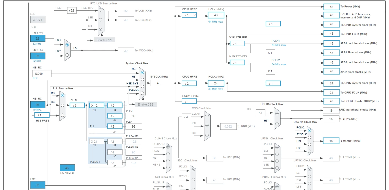Image resolution: width=389 pixels, height=190 pixels.
Task: Open CPU2 System timer divider dropdown
Action: coord(273,83)
